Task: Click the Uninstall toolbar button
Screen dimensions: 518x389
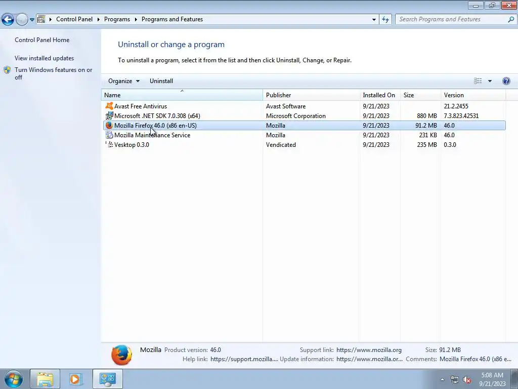Action: tap(161, 81)
